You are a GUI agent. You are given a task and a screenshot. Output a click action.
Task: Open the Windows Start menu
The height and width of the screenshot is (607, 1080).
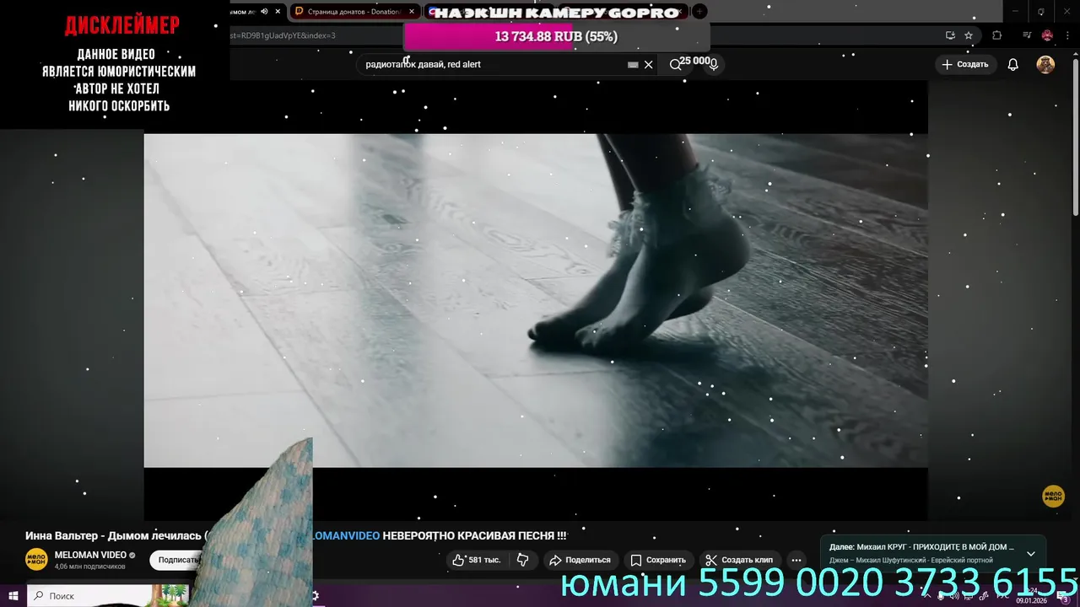(13, 596)
